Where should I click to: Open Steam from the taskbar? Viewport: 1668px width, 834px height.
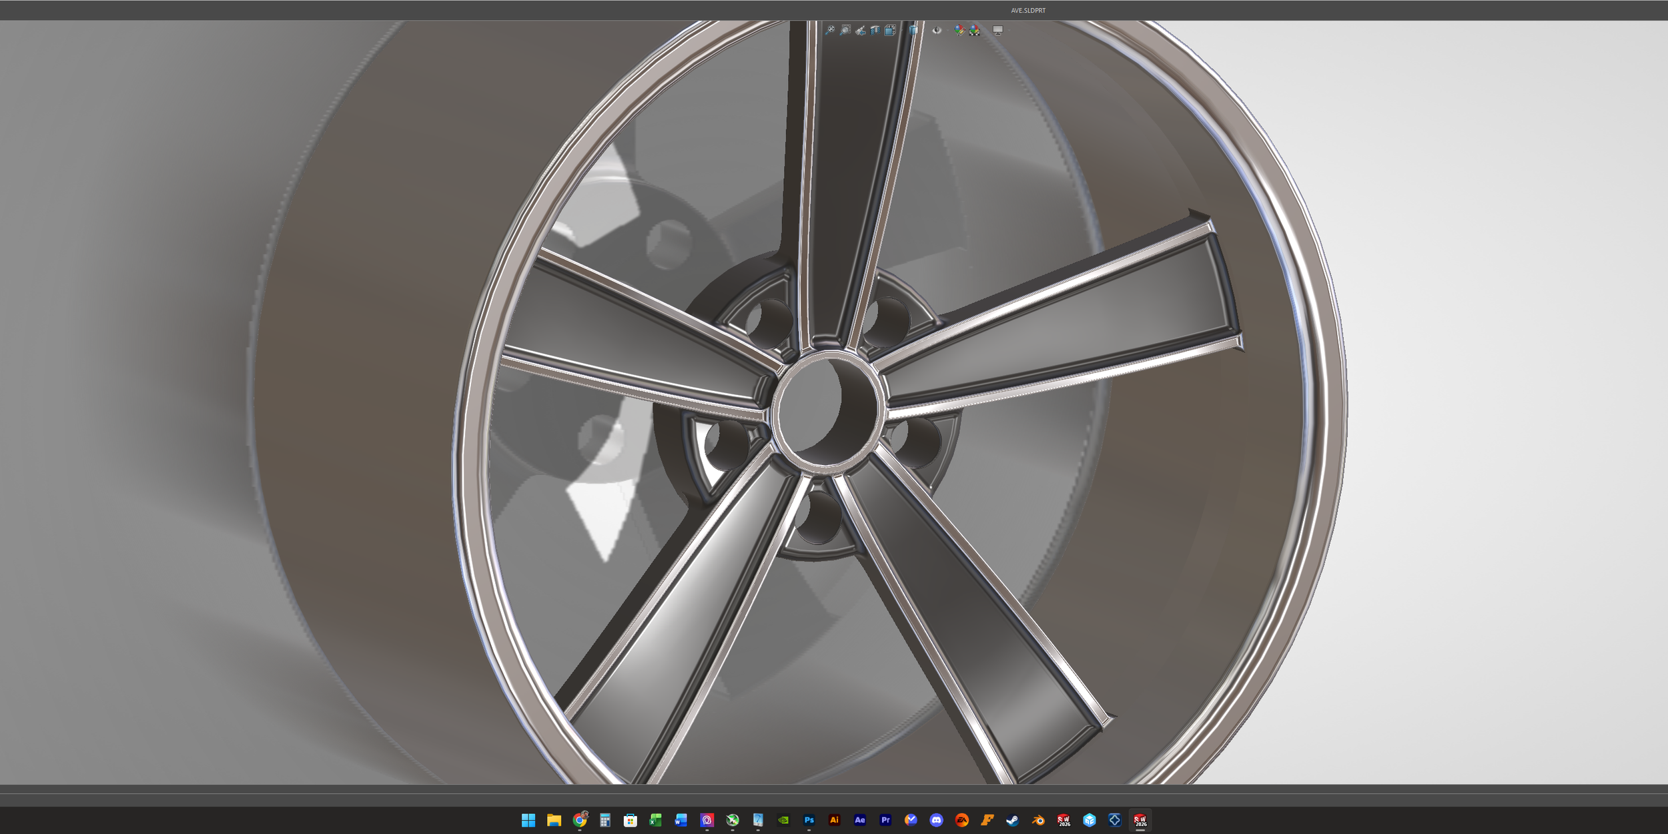(x=1013, y=820)
